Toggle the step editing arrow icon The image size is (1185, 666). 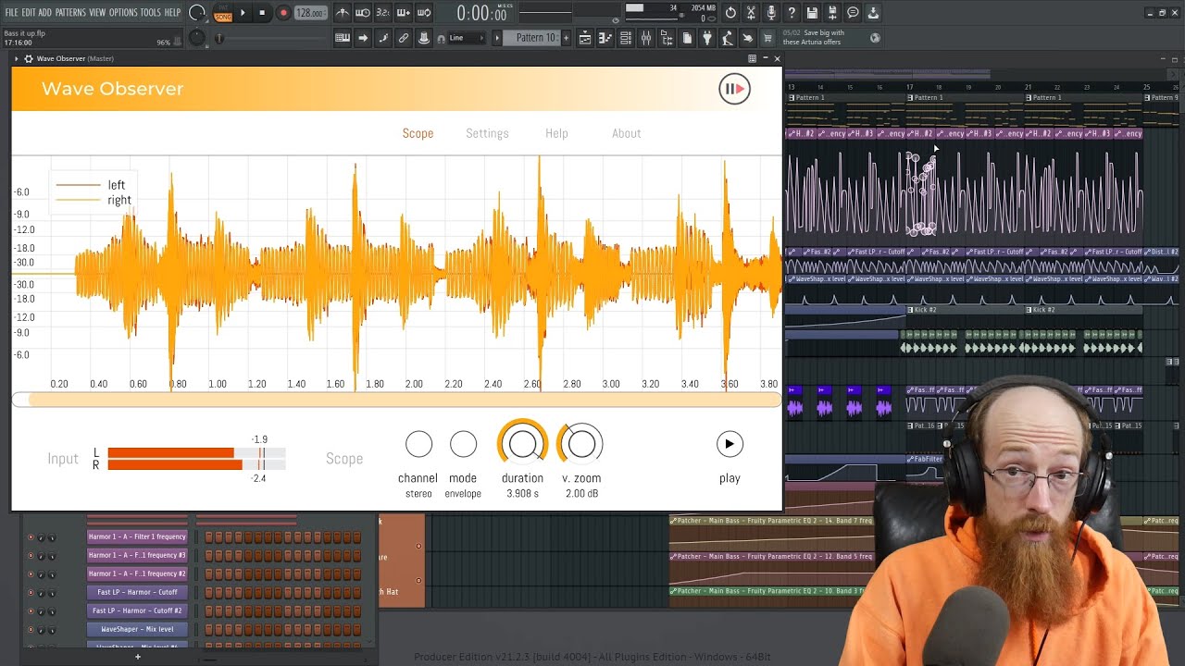pyautogui.click(x=363, y=38)
